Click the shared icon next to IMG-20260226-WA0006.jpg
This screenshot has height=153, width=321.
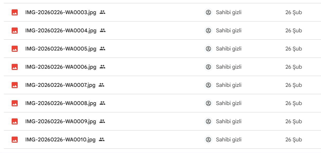tap(102, 67)
